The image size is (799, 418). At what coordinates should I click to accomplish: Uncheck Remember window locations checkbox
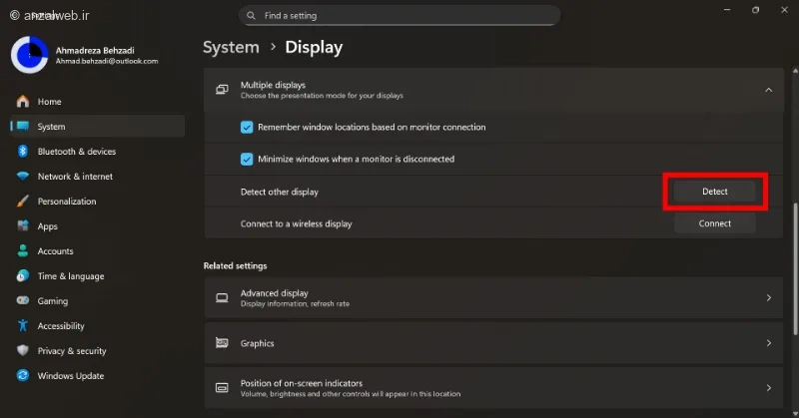click(247, 128)
